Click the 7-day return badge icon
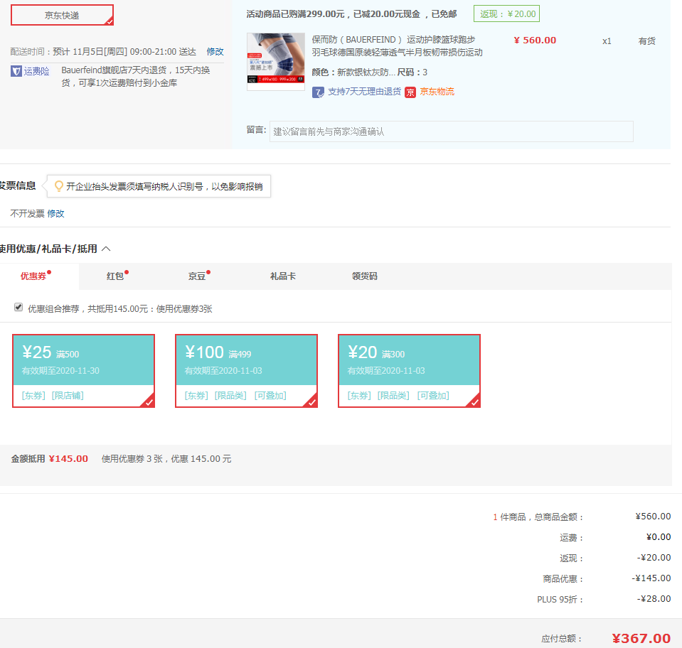Viewport: 682px width, 648px height. tap(318, 92)
